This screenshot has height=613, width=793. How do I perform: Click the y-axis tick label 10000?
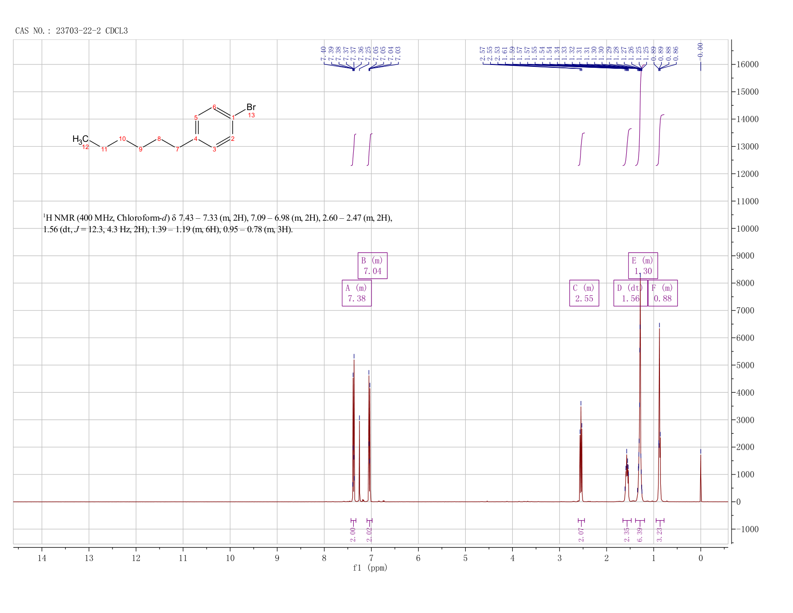coord(747,228)
